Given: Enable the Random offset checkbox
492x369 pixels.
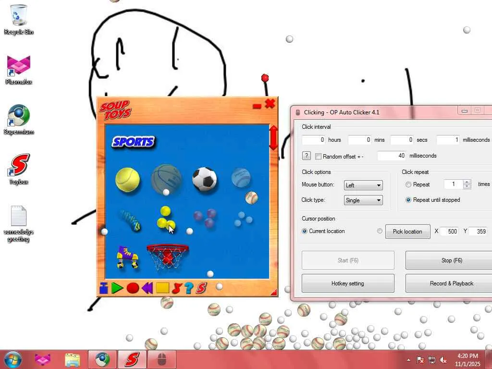Looking at the screenshot, I should click(318, 156).
